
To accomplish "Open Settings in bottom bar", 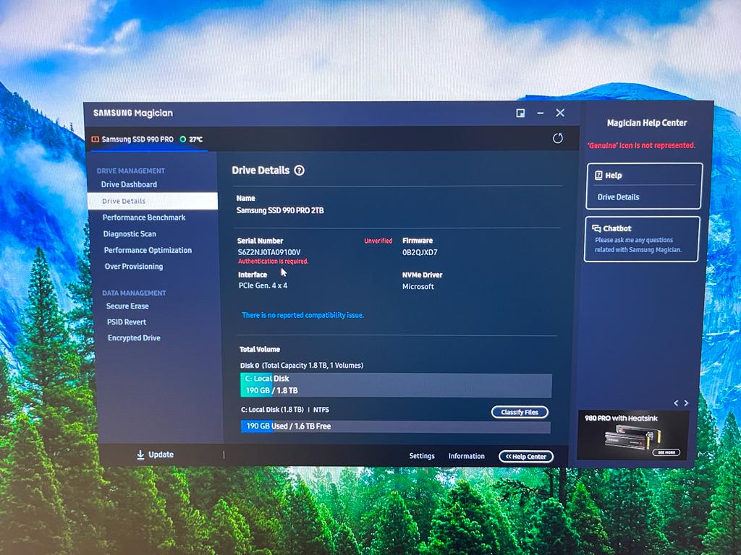I will pyautogui.click(x=422, y=456).
